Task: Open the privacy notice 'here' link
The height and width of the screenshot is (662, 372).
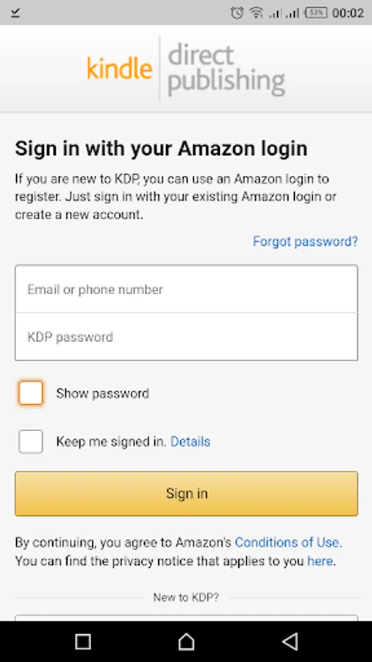Action: click(320, 561)
